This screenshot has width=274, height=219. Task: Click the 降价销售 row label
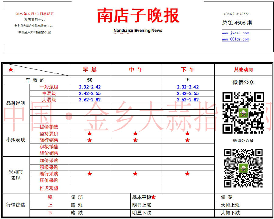[x=49, y=153]
